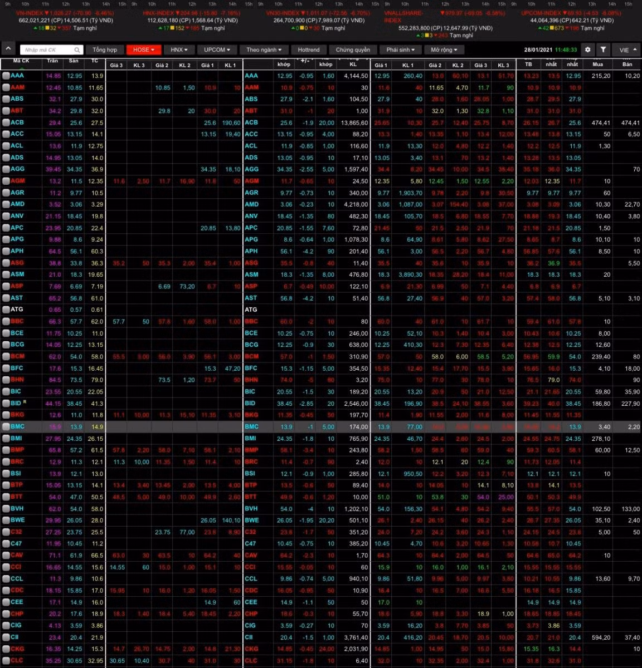Tick the box next to BSI ticker

(x=6, y=474)
